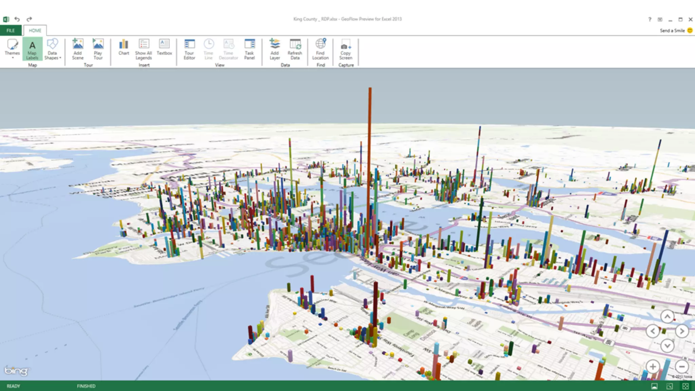Click the undo arrow in the title bar

pyautogui.click(x=17, y=19)
